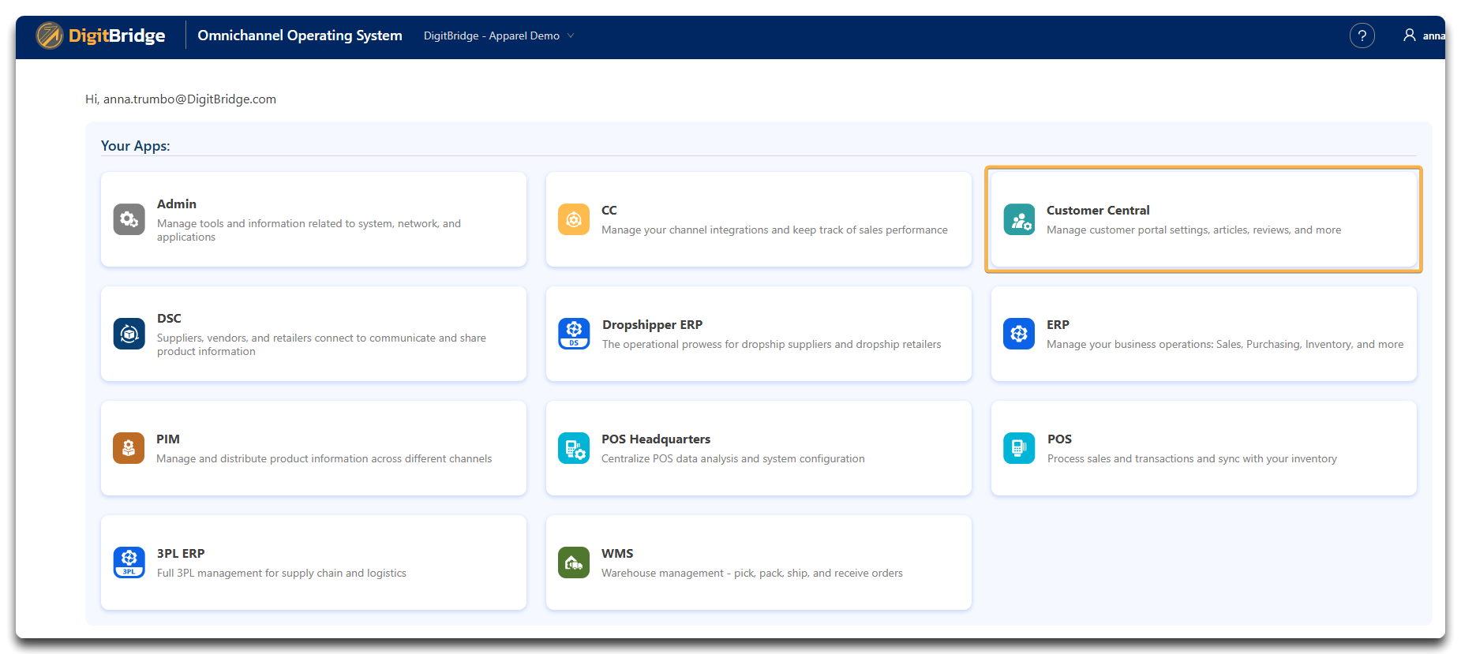Image resolution: width=1461 pixels, height=654 pixels.
Task: Click 'Warehouse management - pick, pack' description
Action: coord(751,573)
